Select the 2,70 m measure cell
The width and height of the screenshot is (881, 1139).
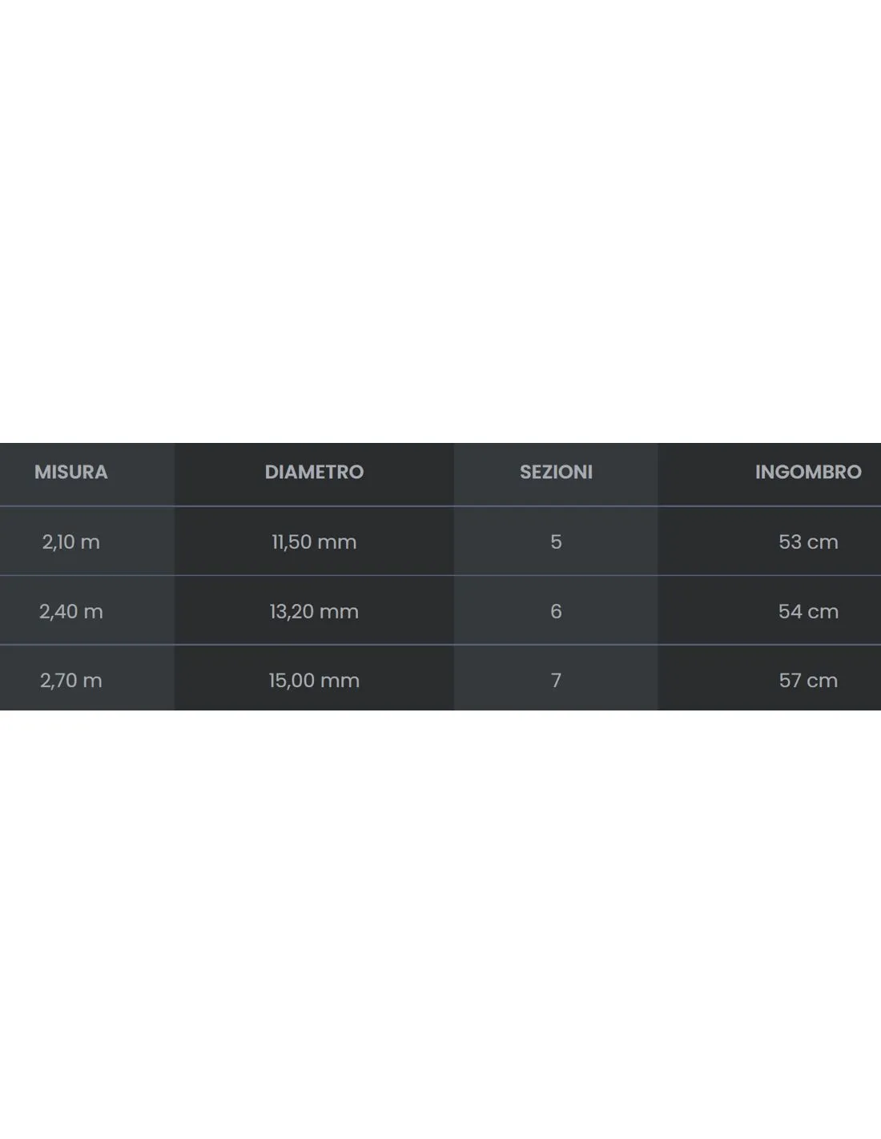(70, 680)
